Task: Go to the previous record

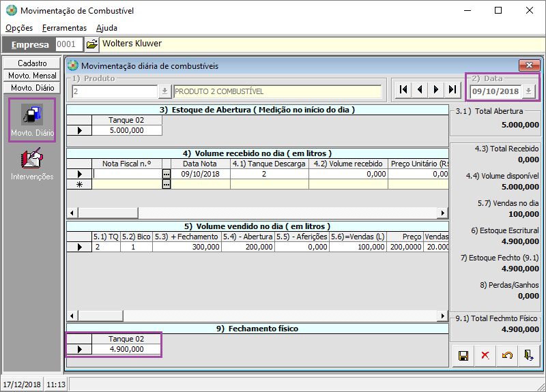Action: click(420, 90)
